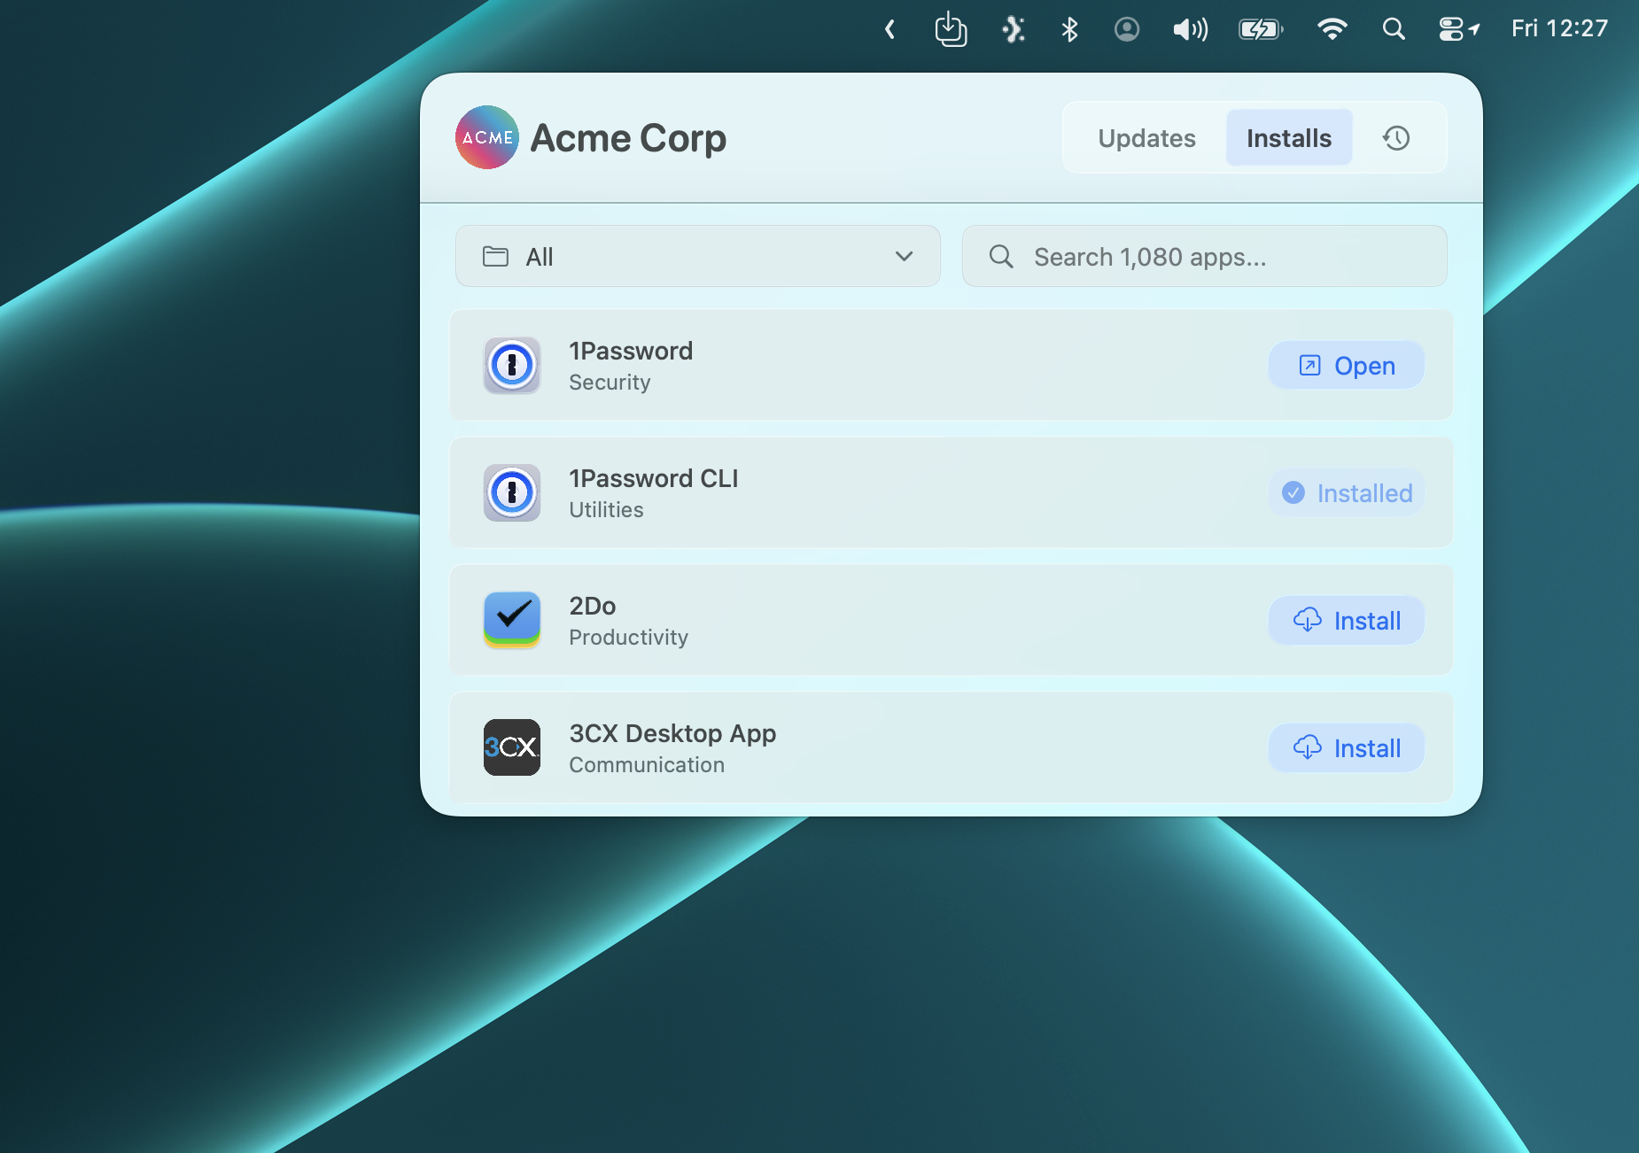Click the 1Password CLI app icon
The image size is (1639, 1153).
512,492
